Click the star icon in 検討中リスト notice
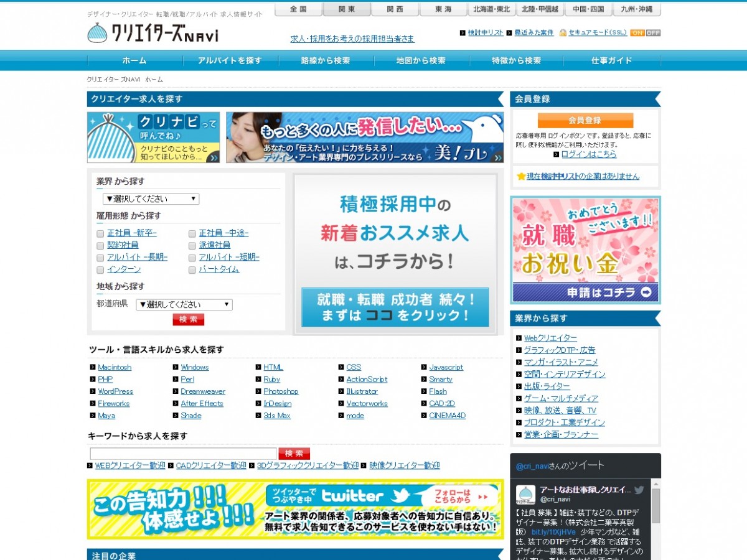Image resolution: width=747 pixels, height=560 pixels. (x=521, y=176)
